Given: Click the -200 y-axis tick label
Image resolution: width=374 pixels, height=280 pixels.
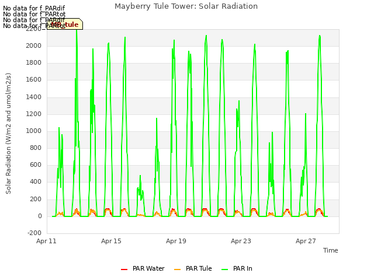Looking at the screenshot, I should coord(34,233).
